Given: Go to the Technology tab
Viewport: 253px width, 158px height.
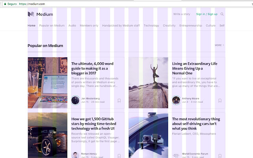Looking at the screenshot, I should [x=151, y=25].
